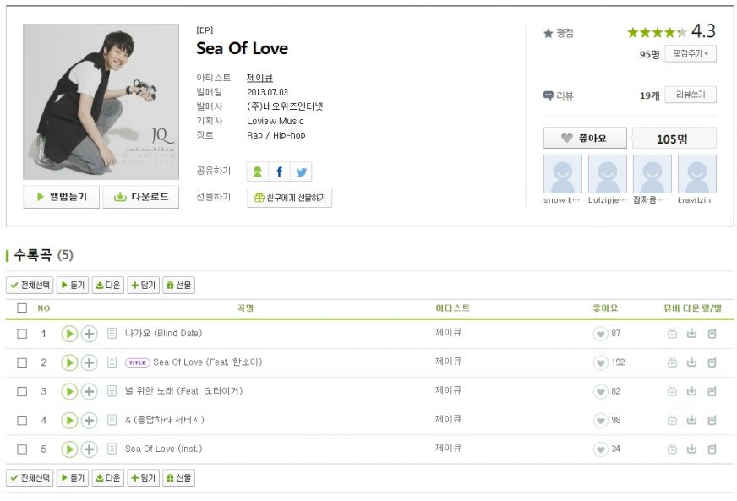The height and width of the screenshot is (501, 737).
Task: Share album on Twitter
Action: click(301, 172)
